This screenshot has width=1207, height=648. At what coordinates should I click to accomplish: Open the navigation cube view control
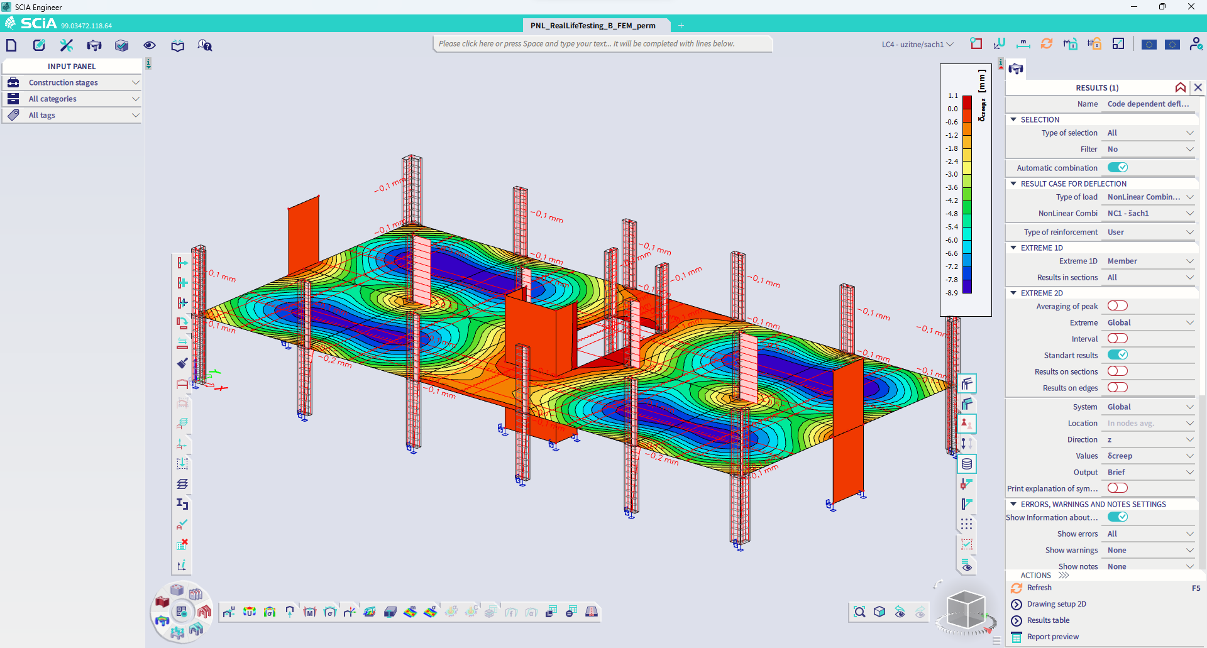point(966,610)
